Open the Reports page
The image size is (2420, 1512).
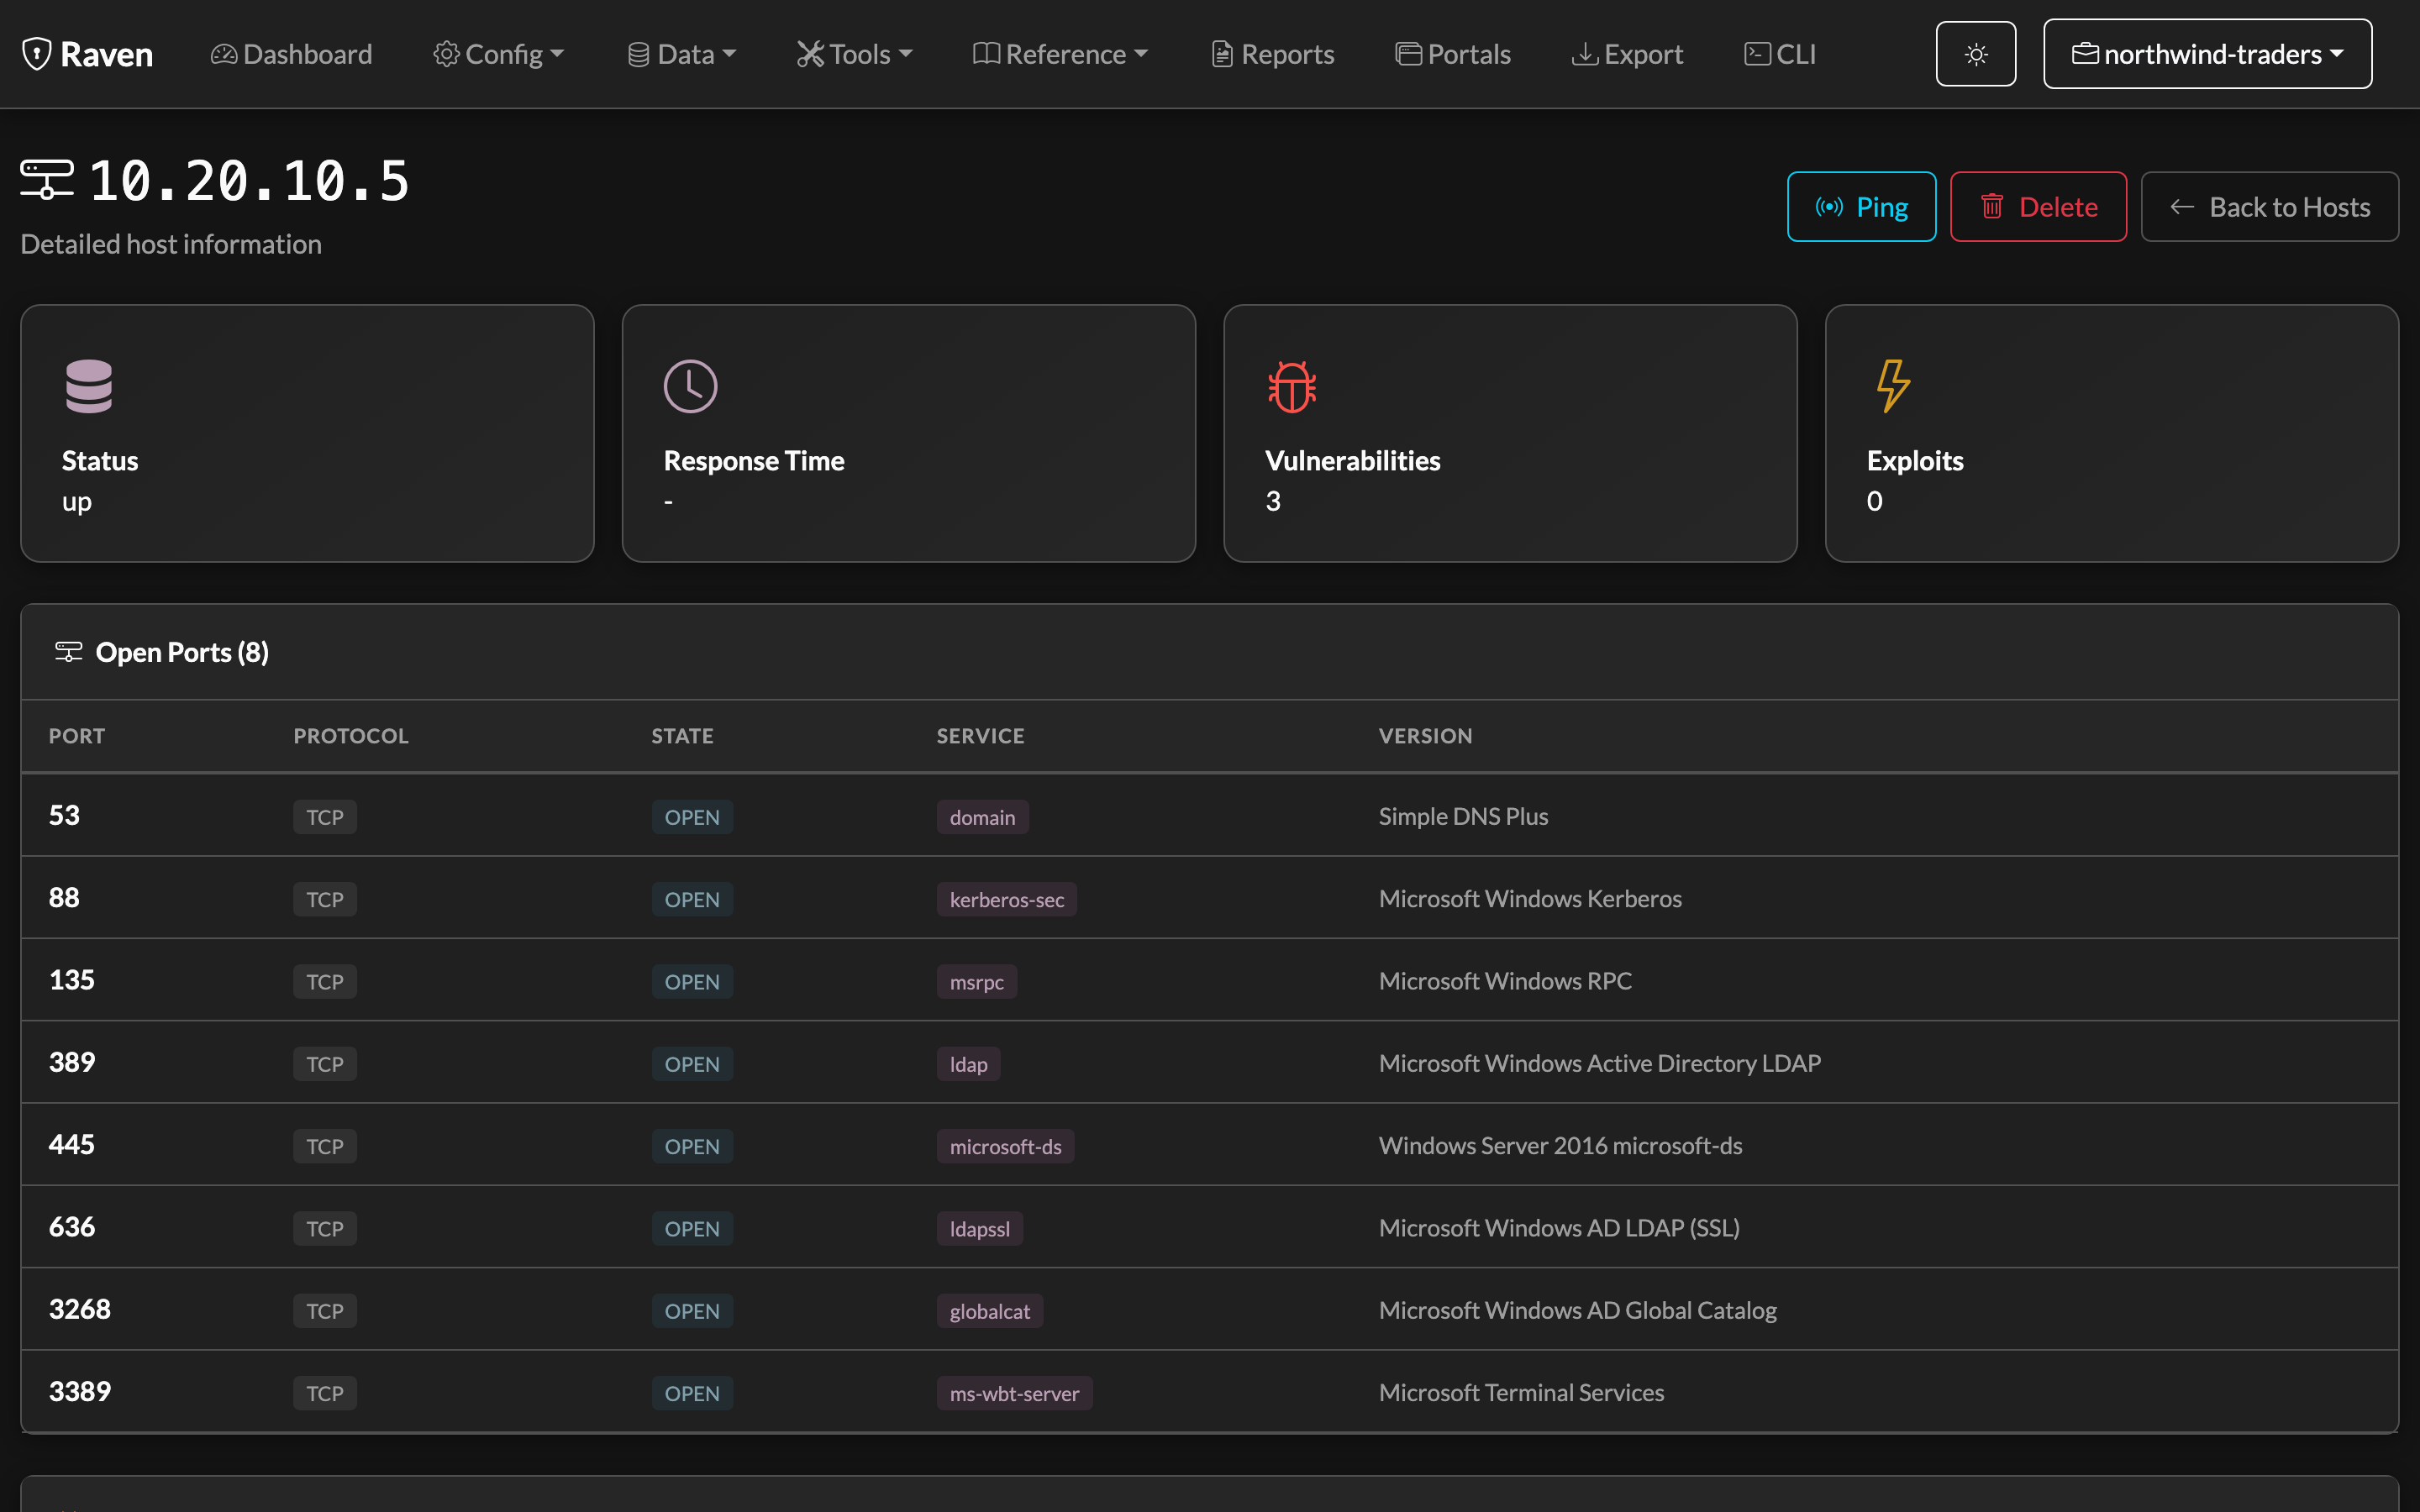coord(1272,54)
